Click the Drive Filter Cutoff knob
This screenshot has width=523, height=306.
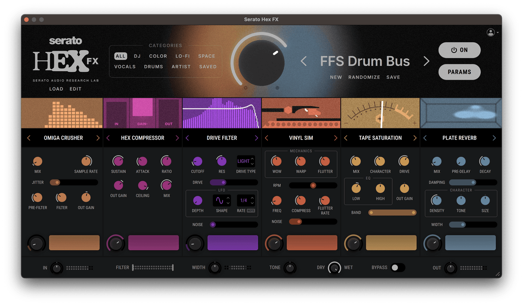click(197, 161)
